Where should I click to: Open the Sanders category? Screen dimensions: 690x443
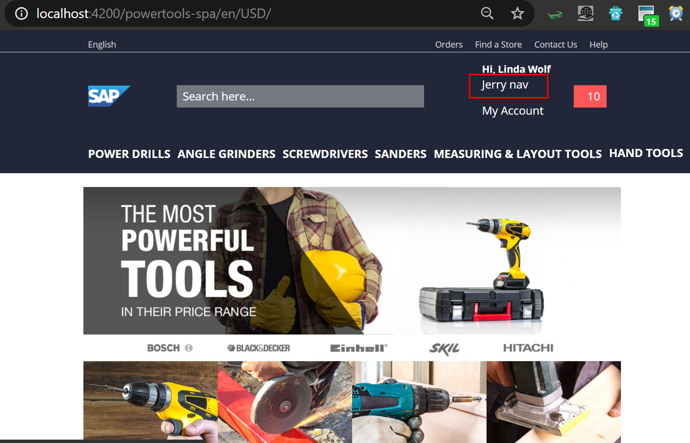pyautogui.click(x=401, y=154)
